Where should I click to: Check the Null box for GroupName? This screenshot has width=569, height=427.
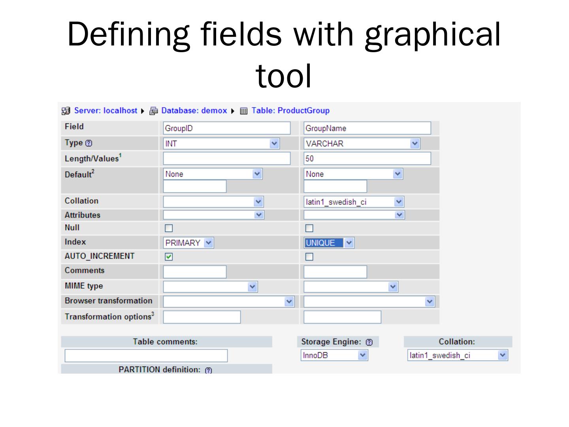coord(309,228)
